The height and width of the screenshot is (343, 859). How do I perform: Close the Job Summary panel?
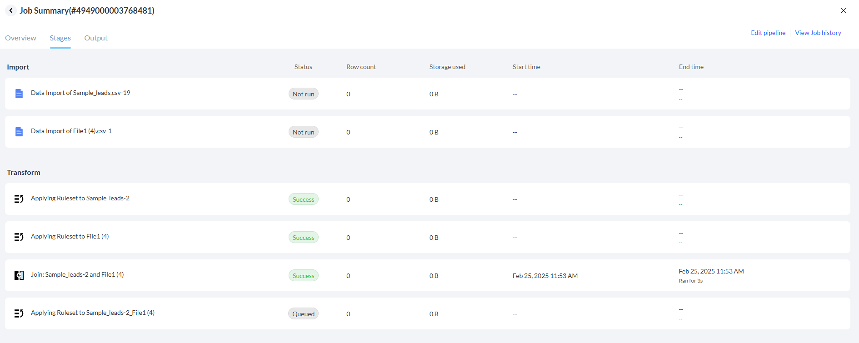(844, 10)
